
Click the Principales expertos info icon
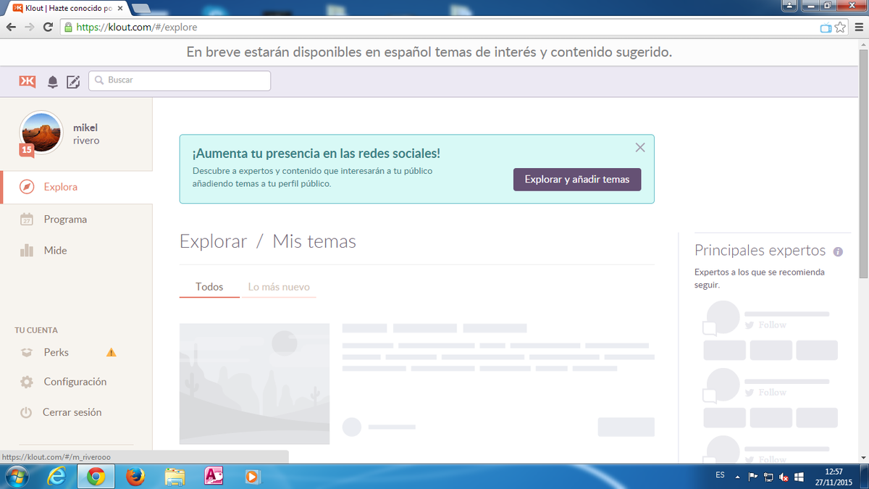click(838, 252)
